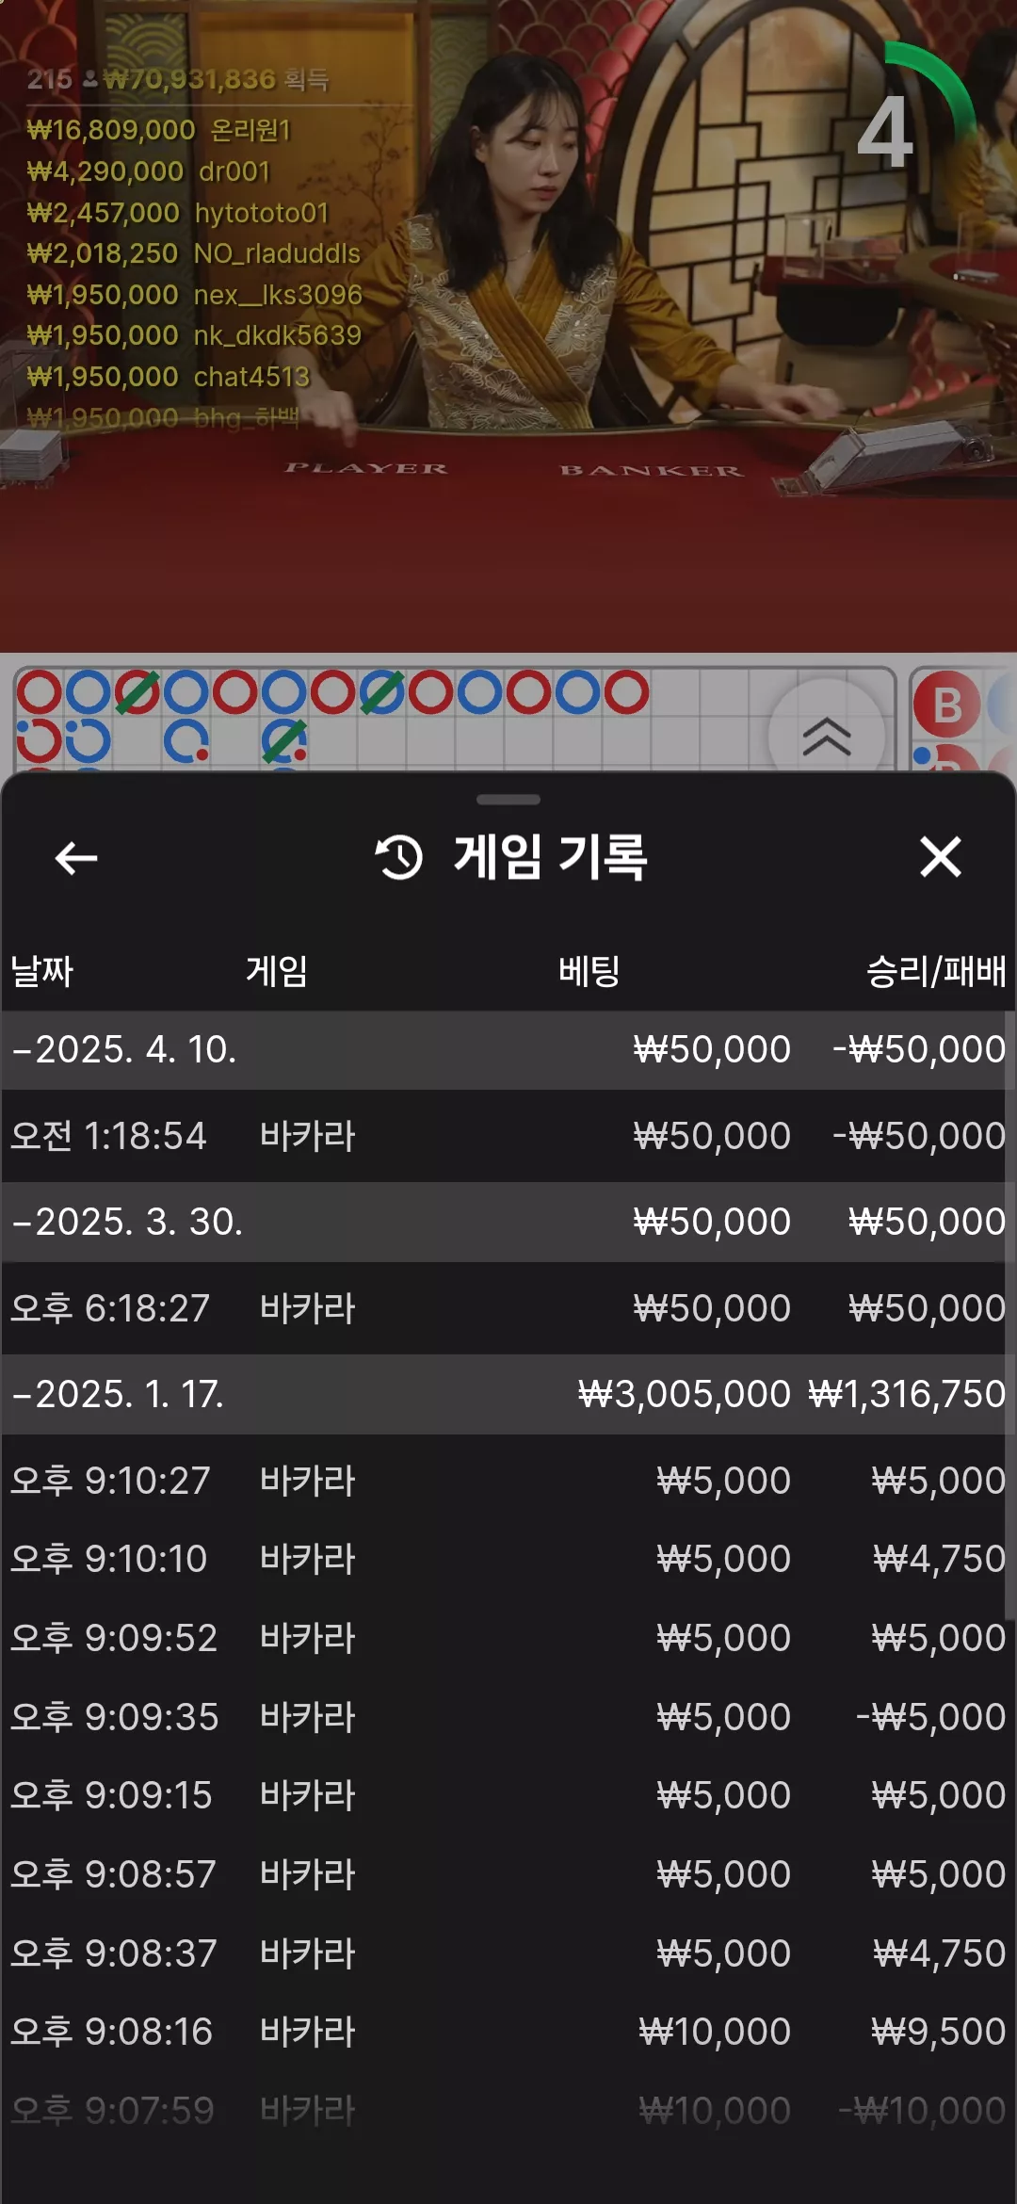Viewport: 1017px width, 2204px height.
Task: Click the red B banker bead icon
Action: [x=945, y=705]
